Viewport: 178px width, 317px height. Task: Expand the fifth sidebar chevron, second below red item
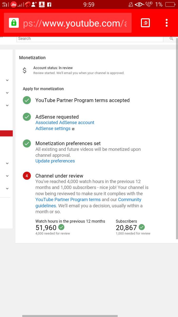(7, 176)
